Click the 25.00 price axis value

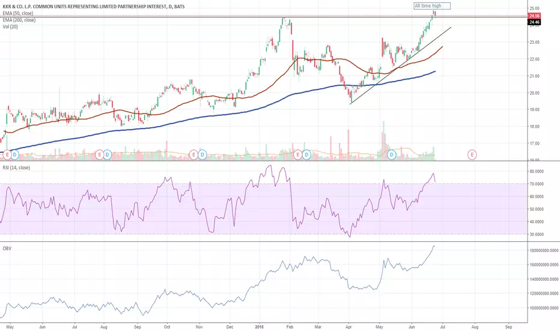(535, 8)
